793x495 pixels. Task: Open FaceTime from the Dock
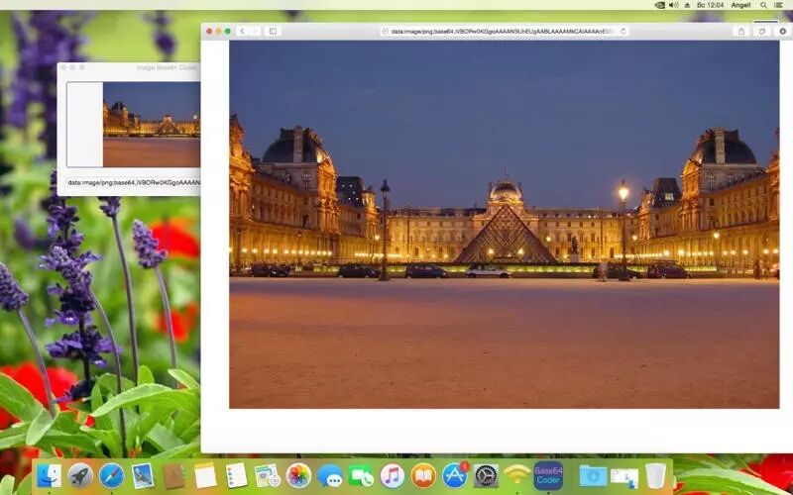[x=361, y=476]
